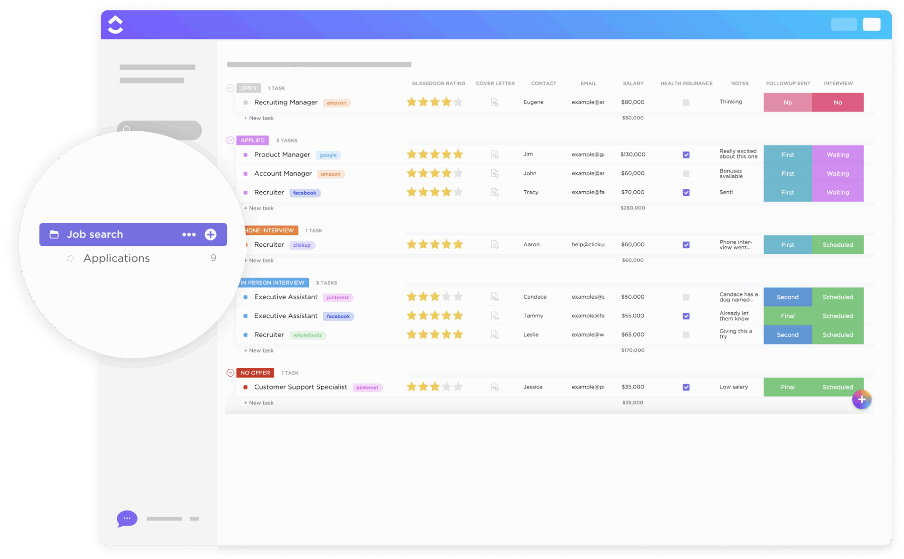Click the ClickUp logo in the top bar
Screen dimensions: 904x559
(115, 24)
